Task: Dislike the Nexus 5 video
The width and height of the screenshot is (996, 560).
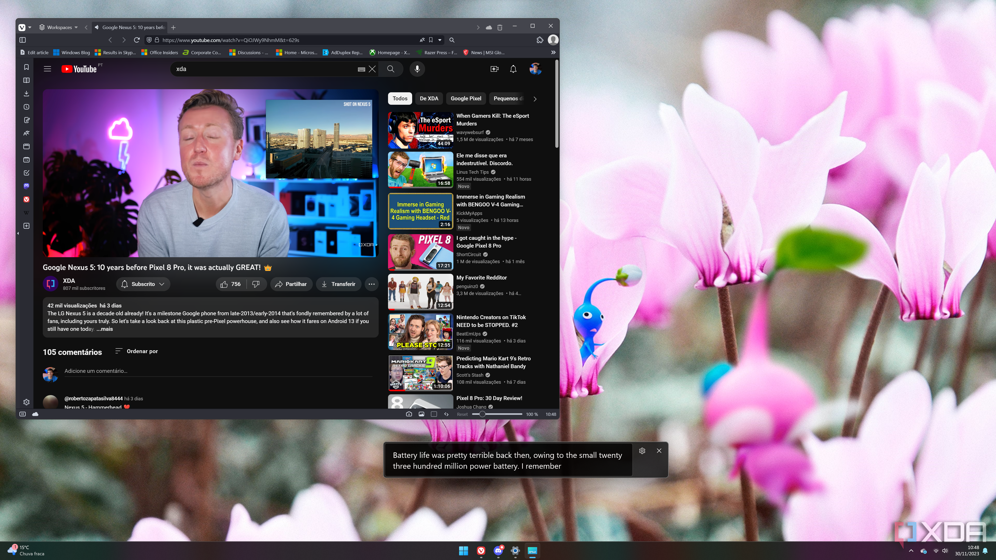Action: click(256, 284)
